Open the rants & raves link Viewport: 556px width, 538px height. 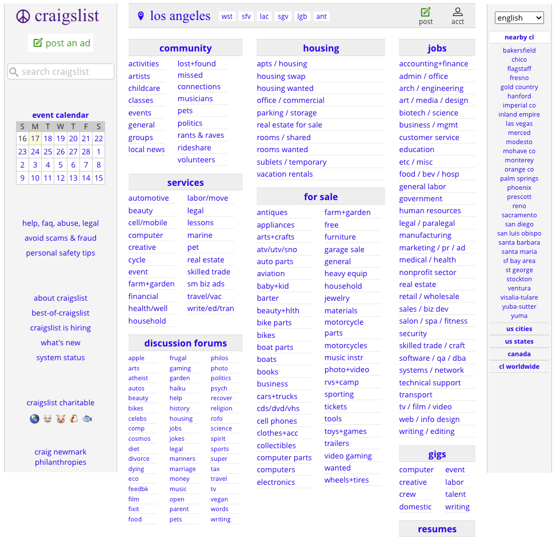click(x=201, y=135)
